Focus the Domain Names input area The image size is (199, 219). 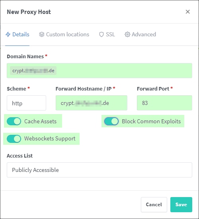(x=99, y=71)
